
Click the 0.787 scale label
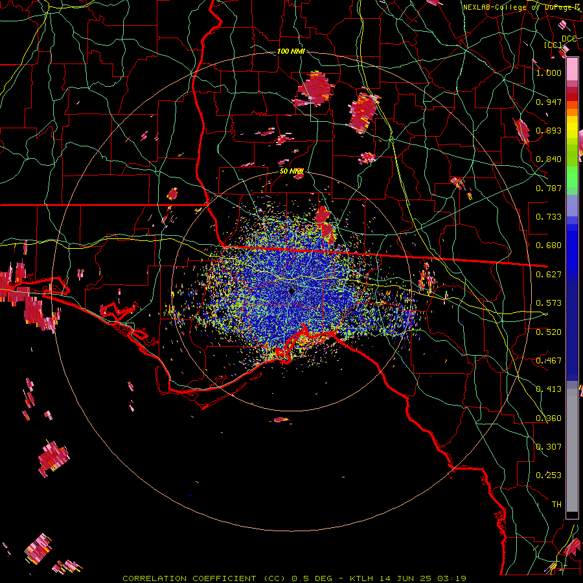click(549, 188)
